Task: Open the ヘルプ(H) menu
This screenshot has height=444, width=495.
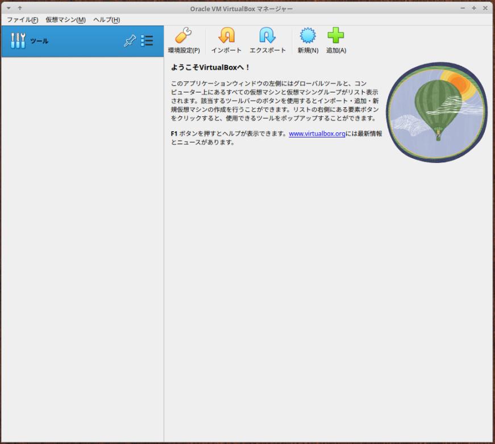Action: coord(106,20)
